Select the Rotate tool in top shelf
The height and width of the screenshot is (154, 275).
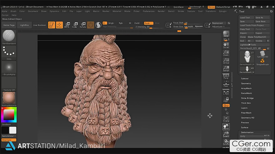click(x=82, y=25)
